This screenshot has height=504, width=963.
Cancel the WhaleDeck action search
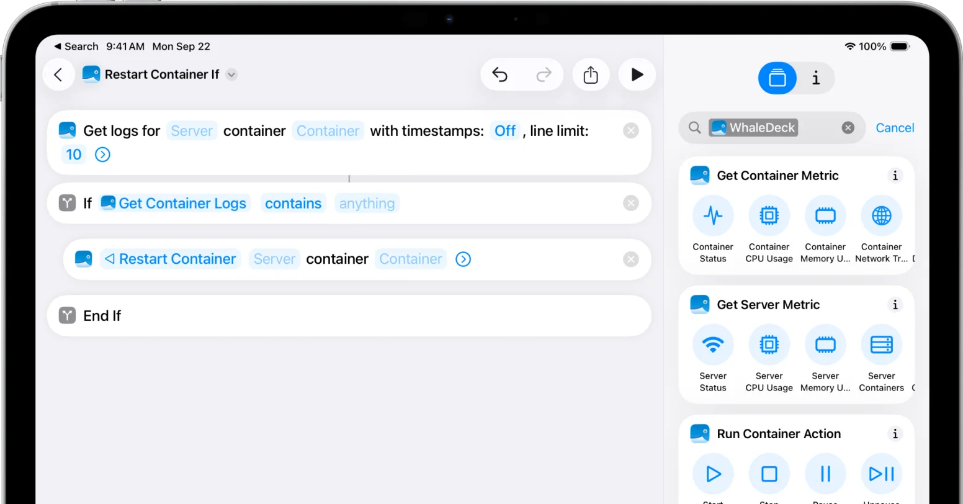click(895, 128)
